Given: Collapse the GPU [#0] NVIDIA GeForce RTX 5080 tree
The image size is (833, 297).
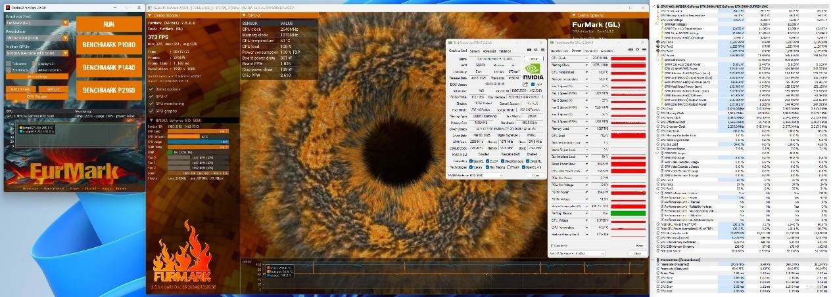Looking at the screenshot, I should click(652, 6).
